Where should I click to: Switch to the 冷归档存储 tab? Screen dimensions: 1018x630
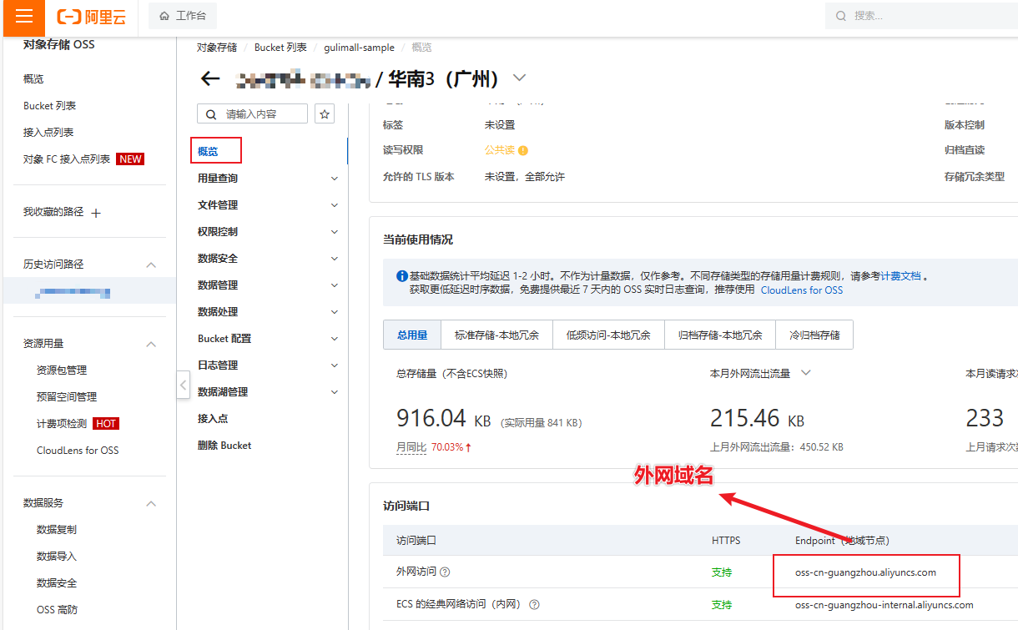click(814, 335)
